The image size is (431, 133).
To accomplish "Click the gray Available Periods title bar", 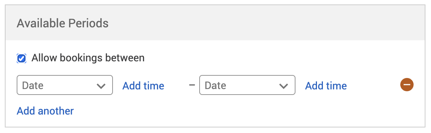I will (215, 23).
